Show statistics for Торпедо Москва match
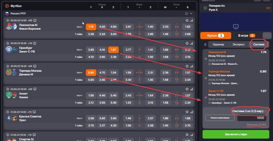 191,66
